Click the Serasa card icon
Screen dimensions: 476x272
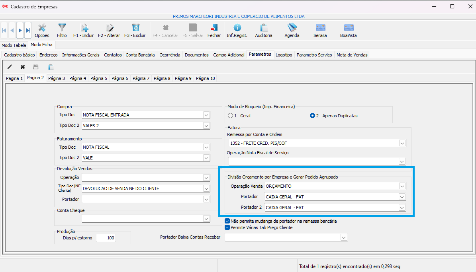[320, 30]
